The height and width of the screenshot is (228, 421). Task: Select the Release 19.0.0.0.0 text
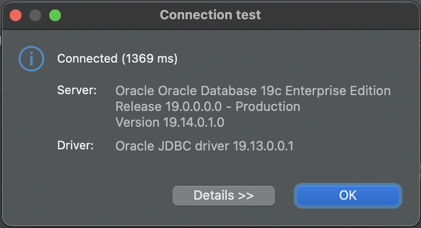pyautogui.click(x=169, y=107)
